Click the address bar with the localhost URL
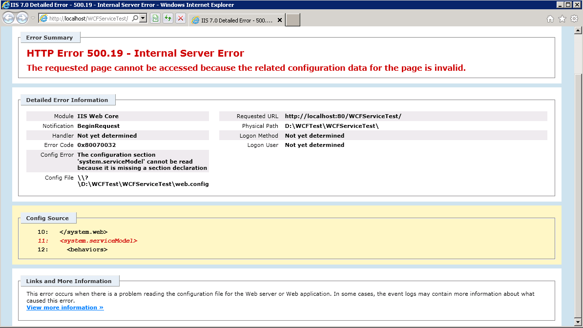This screenshot has width=583, height=328. [x=88, y=18]
